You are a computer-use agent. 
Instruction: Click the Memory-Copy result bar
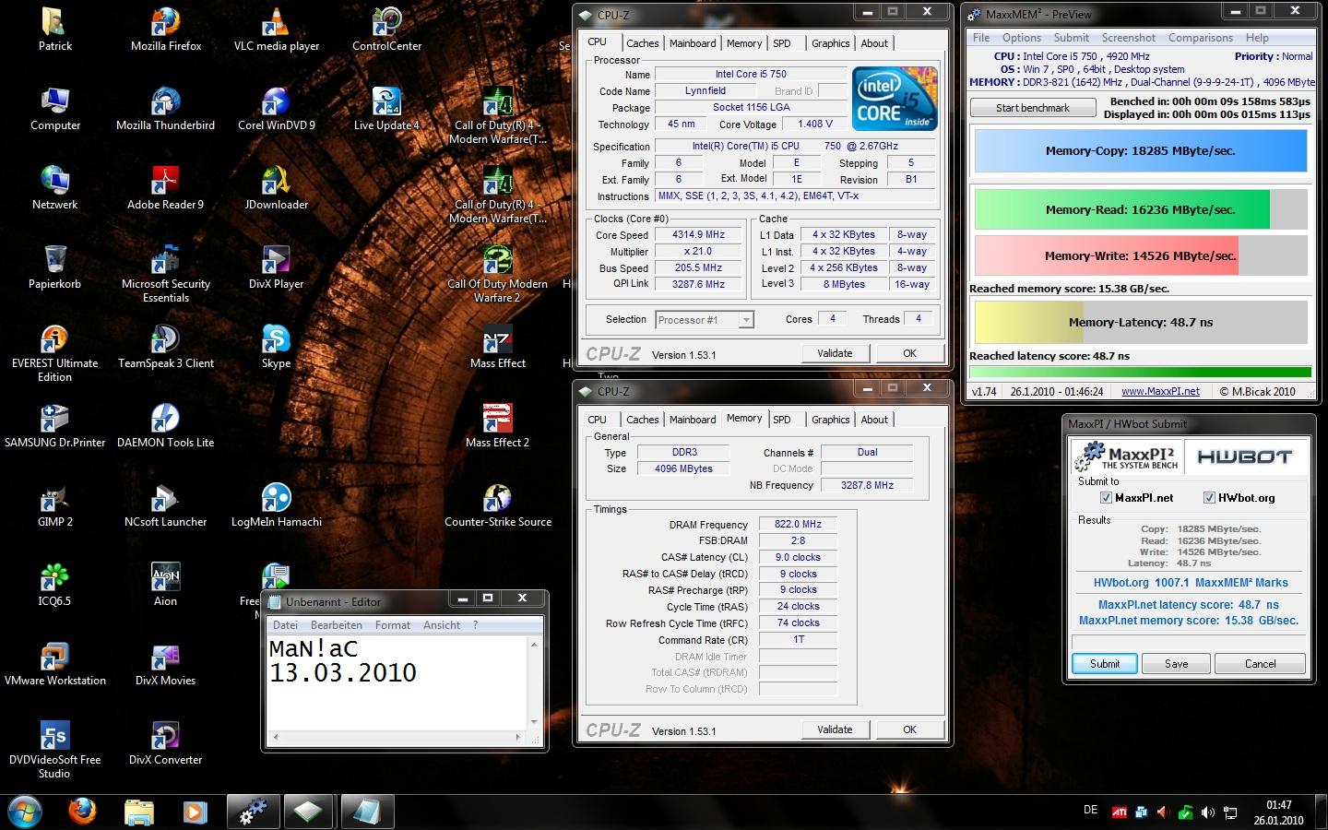point(1141,150)
